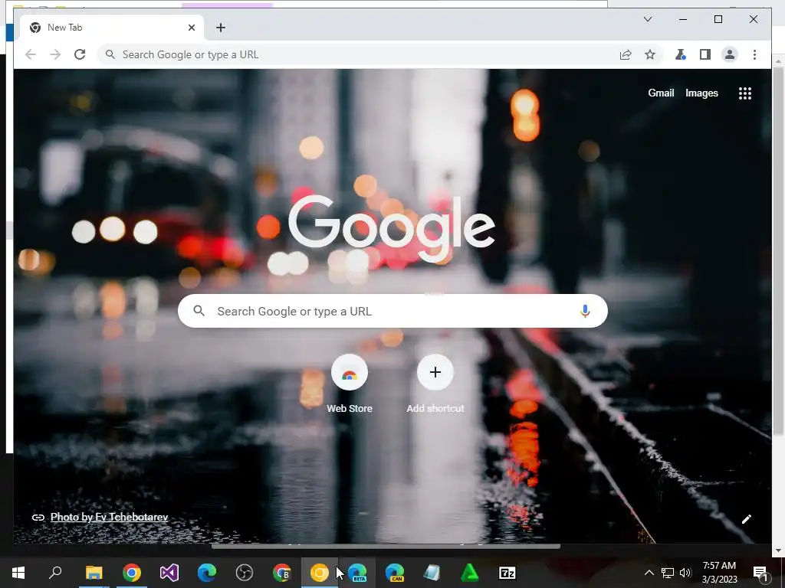
Task: Open Google Chrome from taskbar
Action: [x=132, y=573]
